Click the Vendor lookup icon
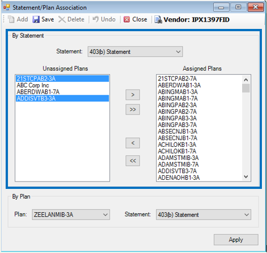This screenshot has height=253, width=267. 158,19
